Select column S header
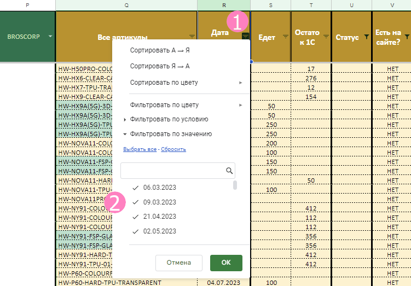The height and width of the screenshot is (286, 411). click(270, 5)
